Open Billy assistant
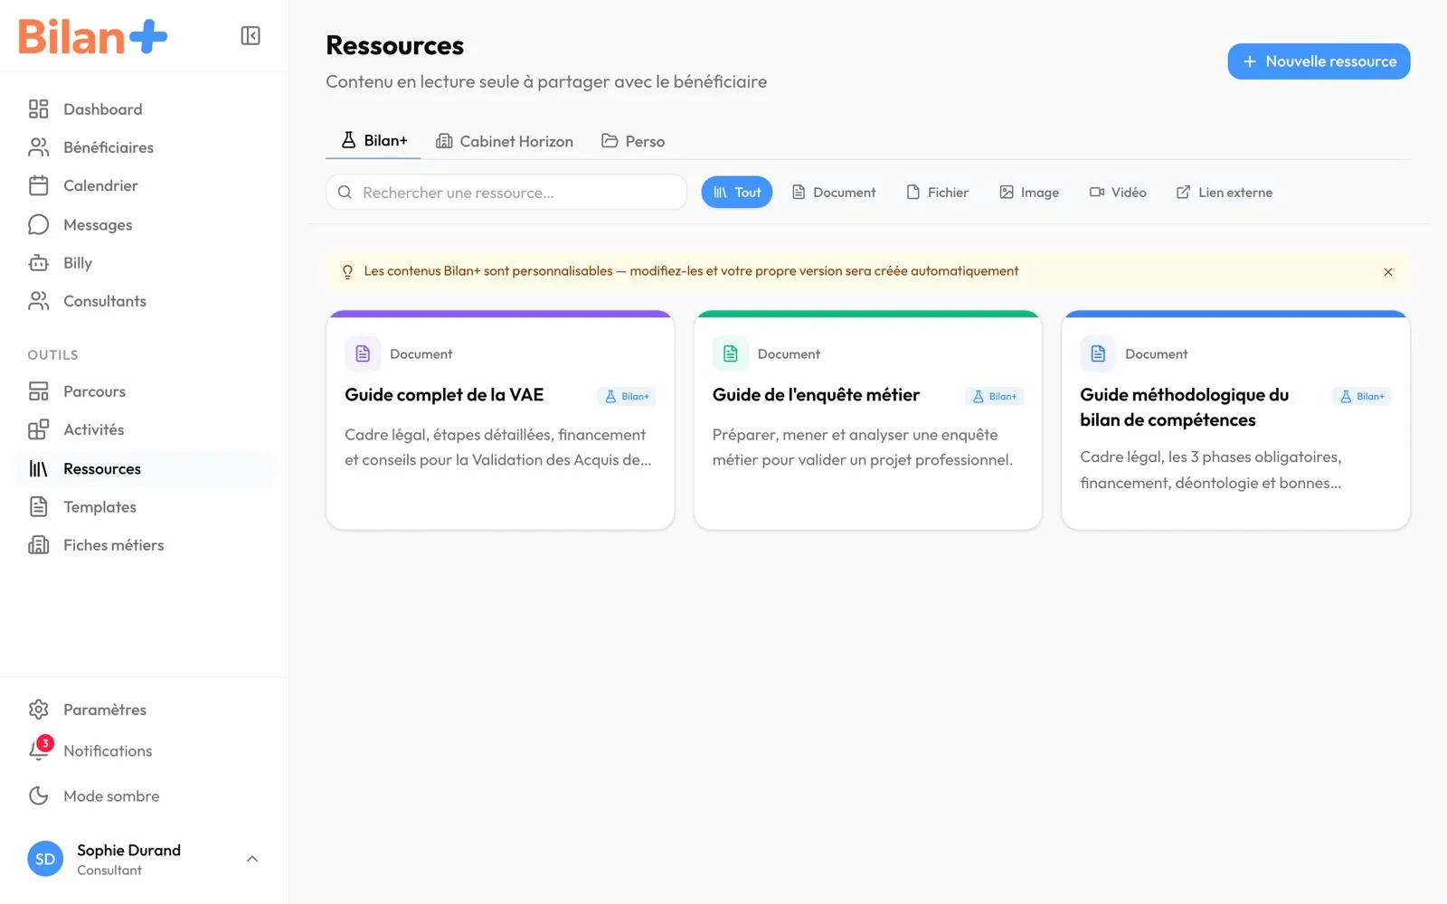The height and width of the screenshot is (904, 1447). 145,263
